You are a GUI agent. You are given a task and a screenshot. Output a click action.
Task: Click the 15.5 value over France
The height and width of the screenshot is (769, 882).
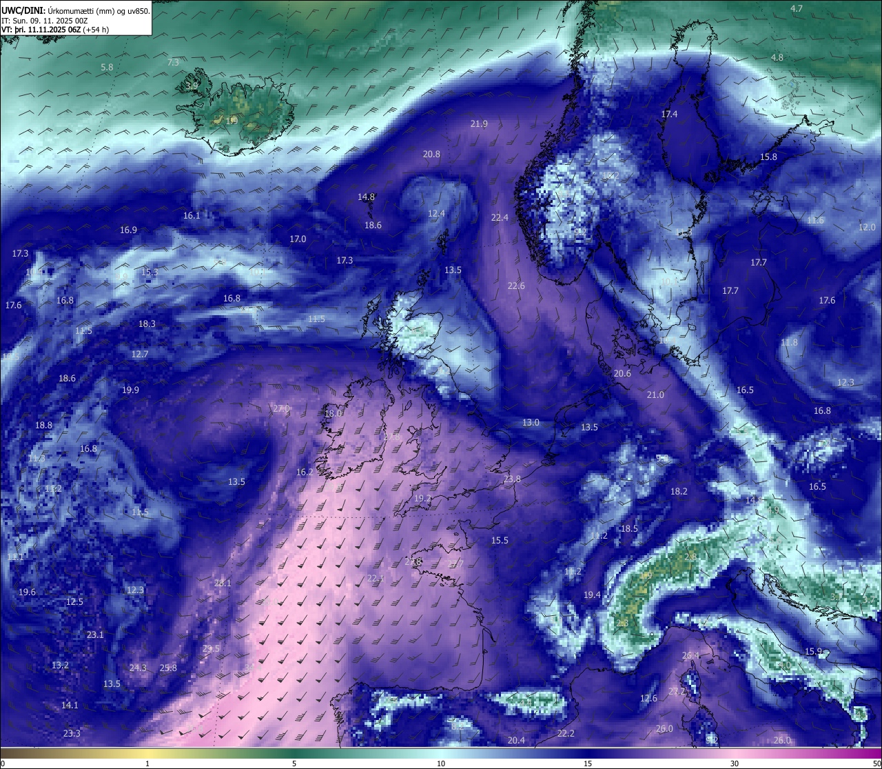point(500,541)
